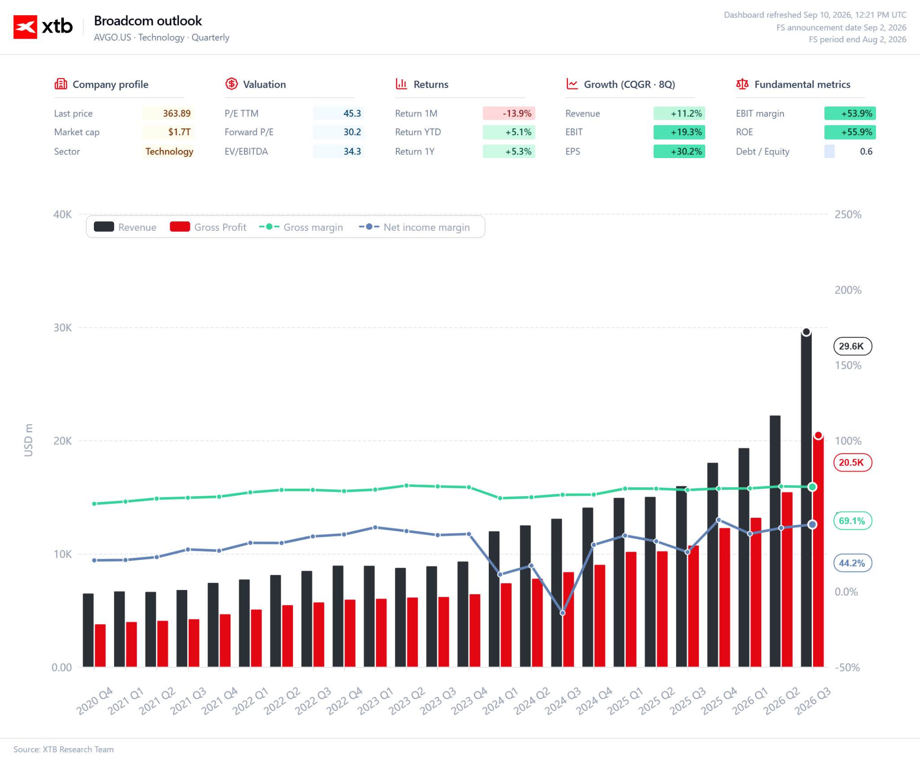Toggle the Revenue series in legend
Viewport: 920px width, 758px height.
pos(125,227)
